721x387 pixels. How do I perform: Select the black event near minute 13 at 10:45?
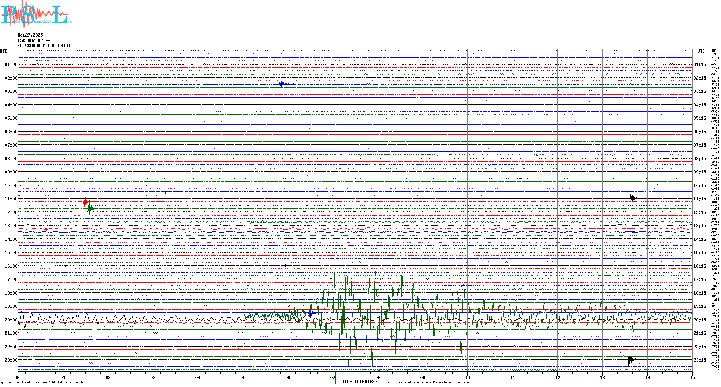click(632, 197)
